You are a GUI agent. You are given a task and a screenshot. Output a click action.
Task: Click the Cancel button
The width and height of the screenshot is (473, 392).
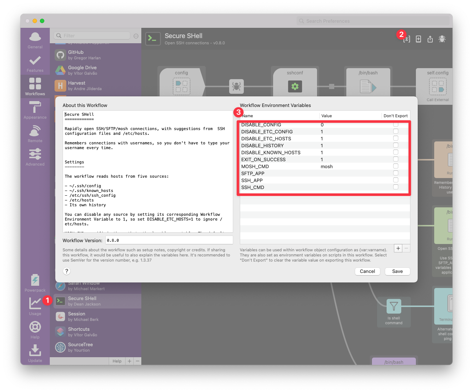368,271
